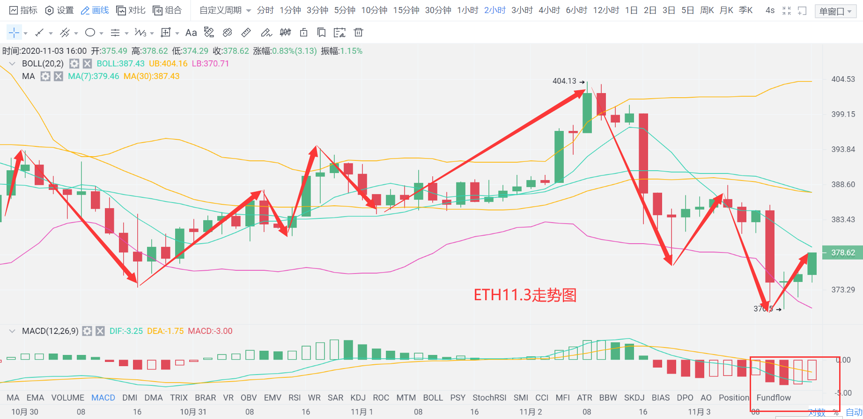The image size is (863, 419).
Task: Expand the ellipse shape dropdown arrow
Action: [101, 33]
